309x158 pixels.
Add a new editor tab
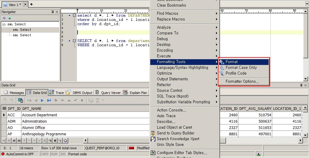click(31, 4)
